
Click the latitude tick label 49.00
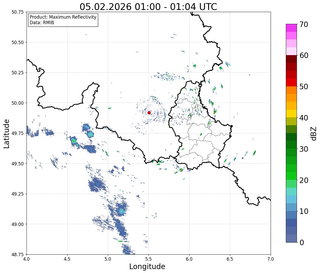coord(17,224)
